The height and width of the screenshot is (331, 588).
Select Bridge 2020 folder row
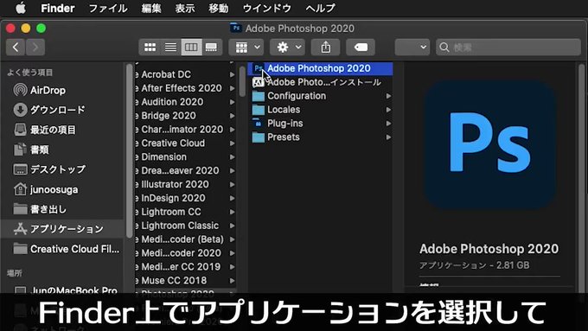point(185,116)
